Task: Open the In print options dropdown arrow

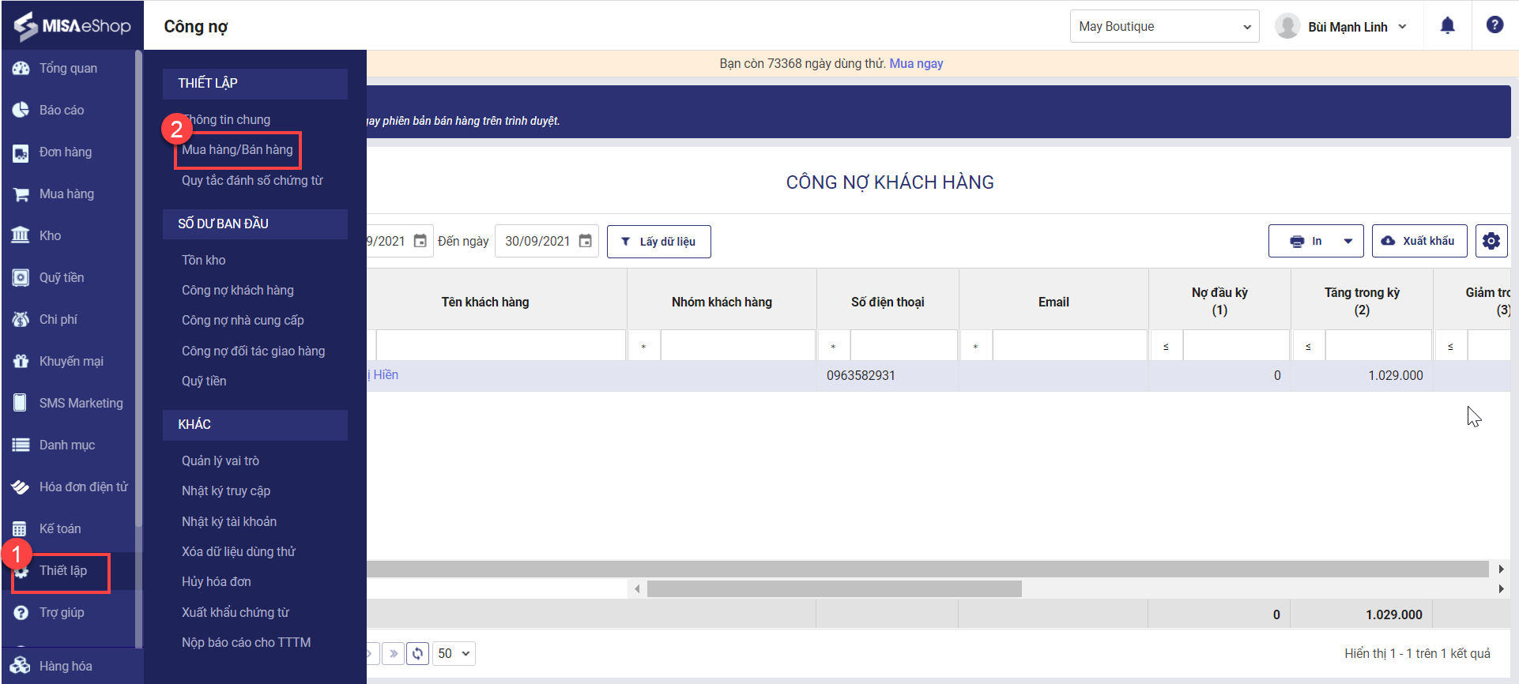Action: coord(1347,241)
